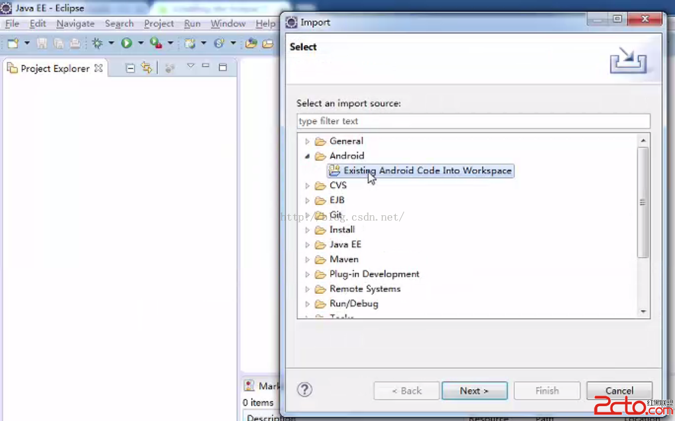The width and height of the screenshot is (675, 421).
Task: Select the Project Explorer tab
Action: [54, 69]
